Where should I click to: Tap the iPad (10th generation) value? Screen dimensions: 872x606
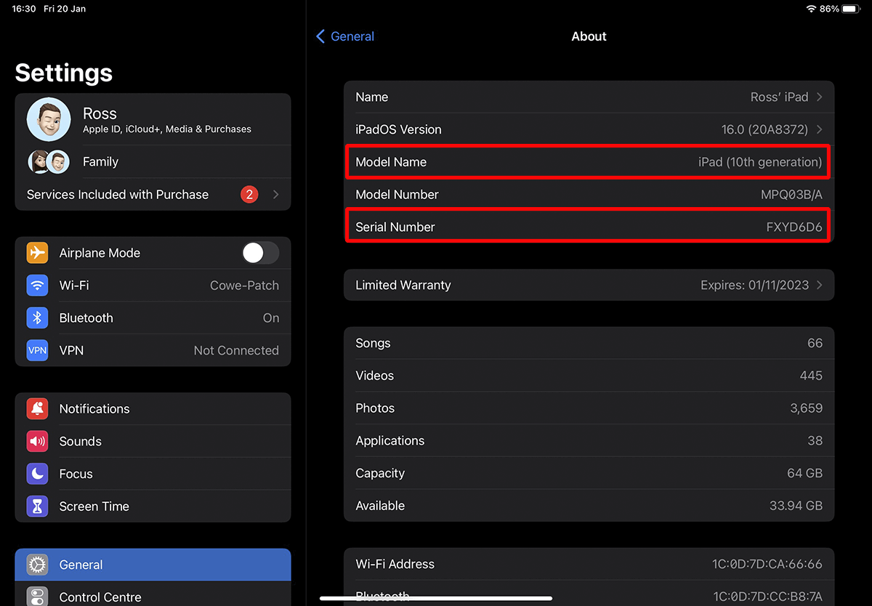[760, 162]
